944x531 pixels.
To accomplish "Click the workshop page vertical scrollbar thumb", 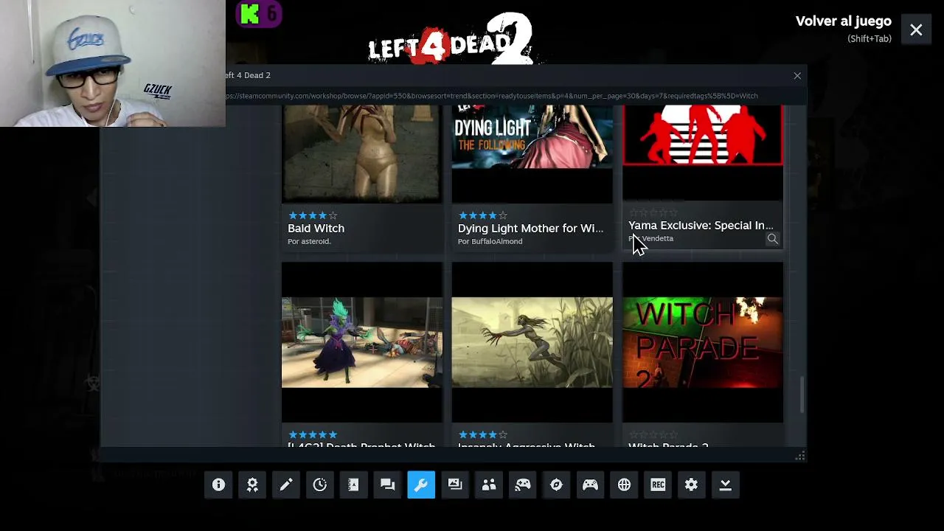I will 802,395.
